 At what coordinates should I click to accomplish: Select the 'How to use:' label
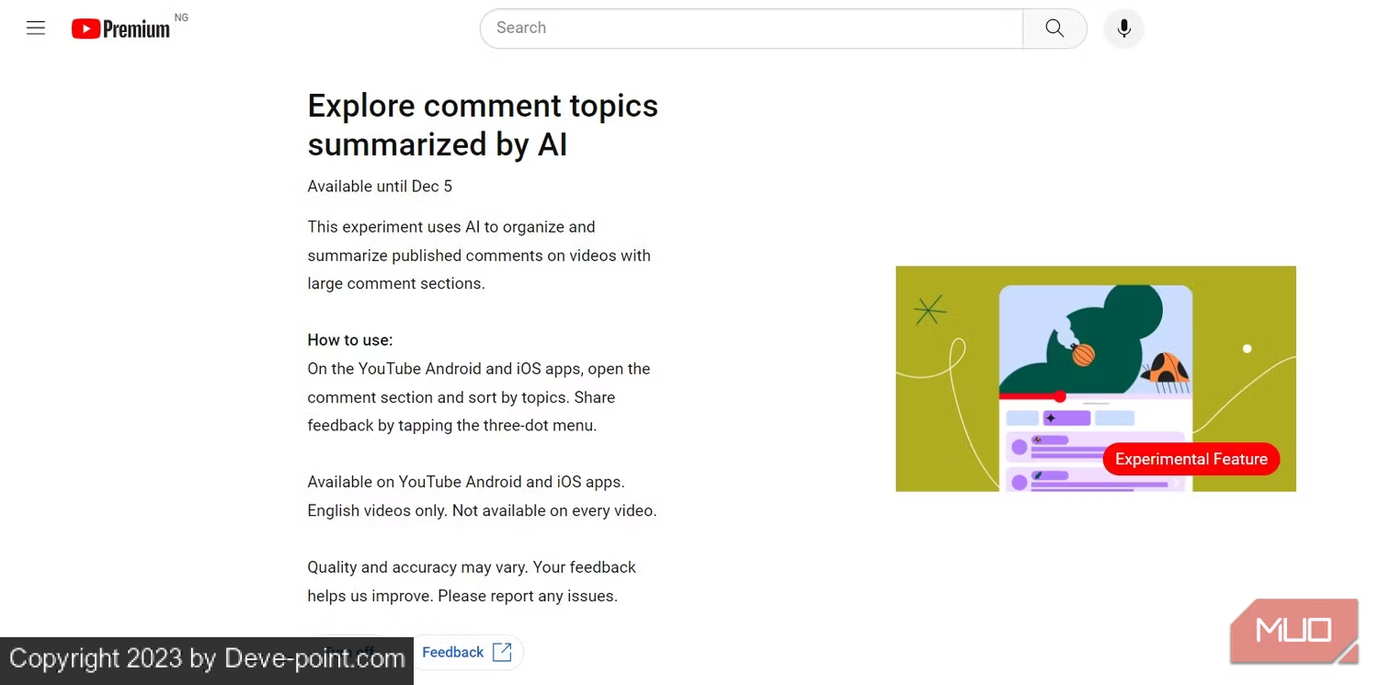pyautogui.click(x=350, y=340)
